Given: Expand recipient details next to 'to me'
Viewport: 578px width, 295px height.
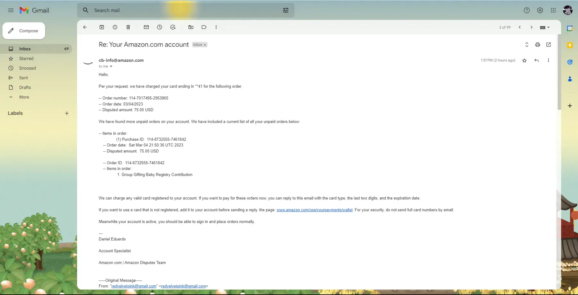Looking at the screenshot, I should click(111, 67).
